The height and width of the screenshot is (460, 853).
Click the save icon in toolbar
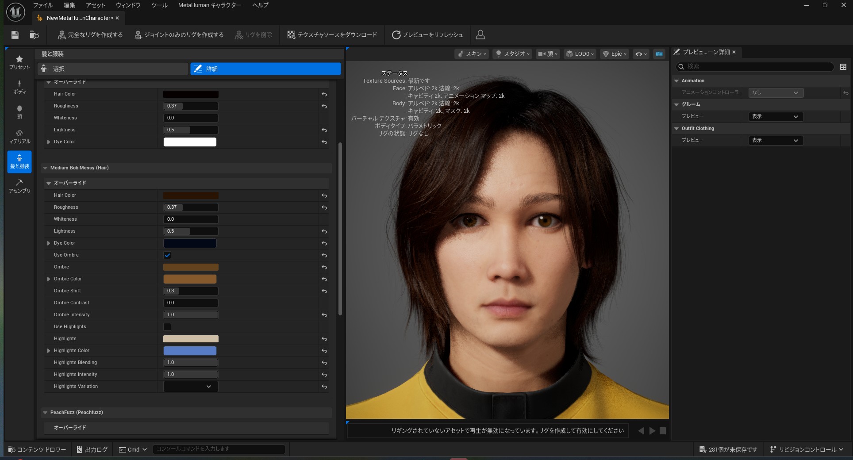coord(15,35)
